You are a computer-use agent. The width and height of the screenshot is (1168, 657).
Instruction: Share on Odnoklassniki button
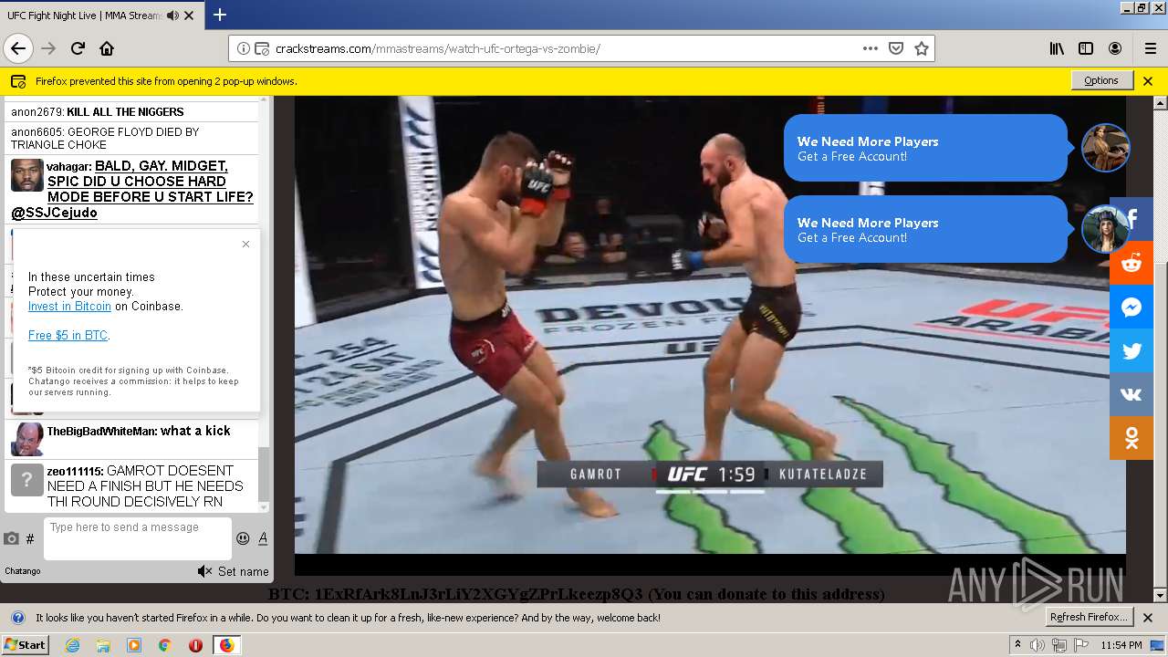(1131, 439)
